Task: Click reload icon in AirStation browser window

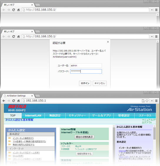Action: pyautogui.click(x=14, y=101)
